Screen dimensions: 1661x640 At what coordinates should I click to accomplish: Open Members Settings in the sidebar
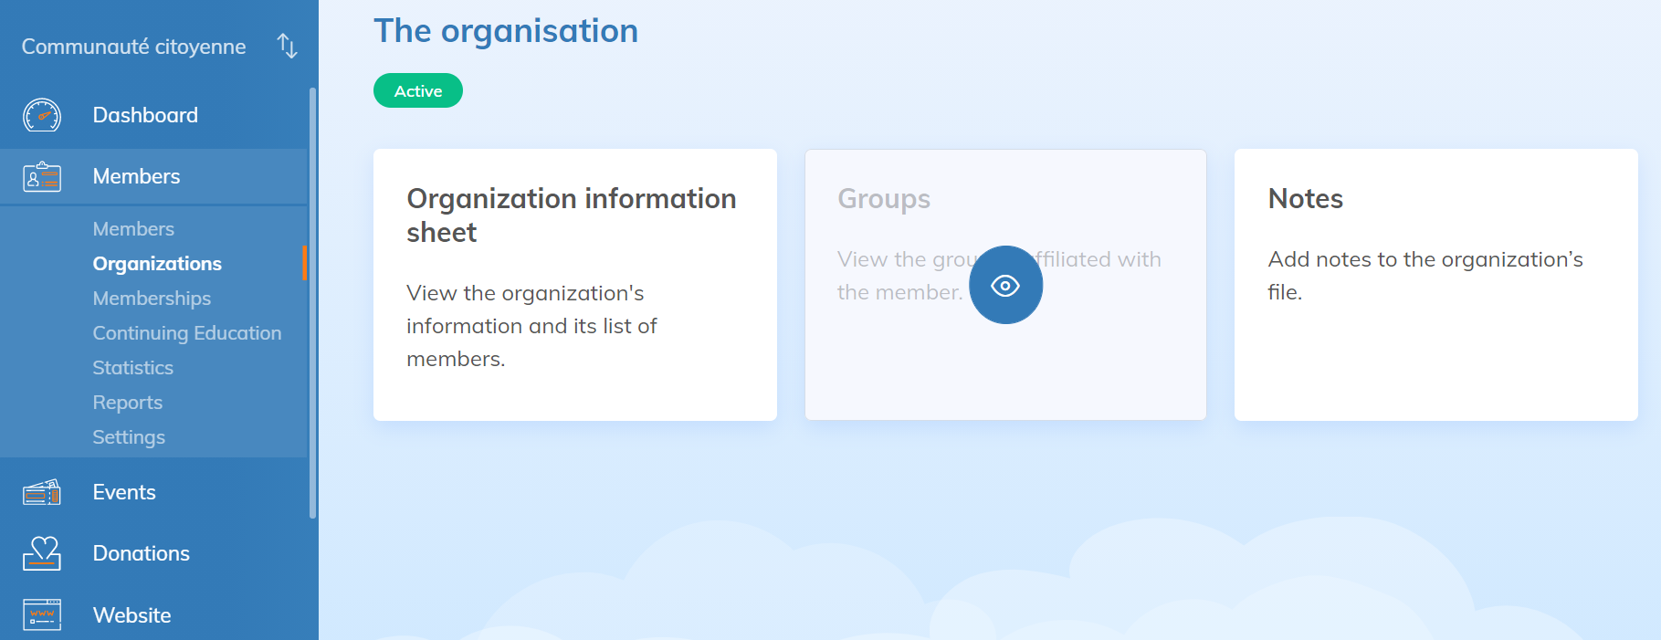129,437
